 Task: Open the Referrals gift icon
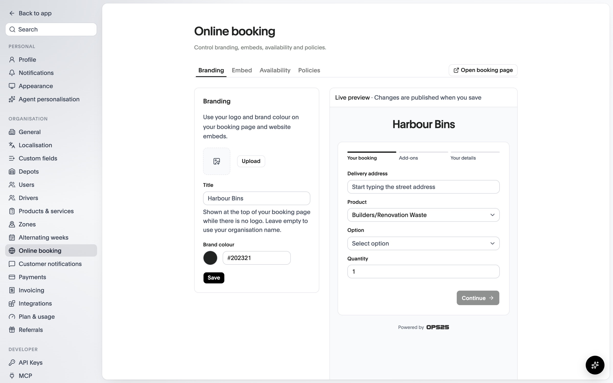[12, 330]
